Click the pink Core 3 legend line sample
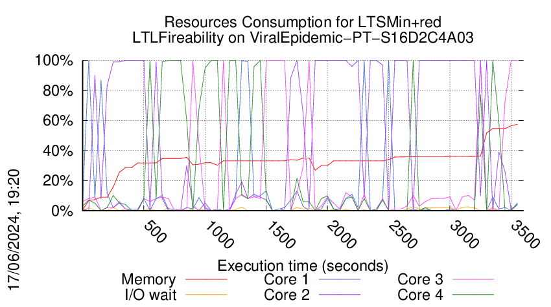 click(473, 279)
